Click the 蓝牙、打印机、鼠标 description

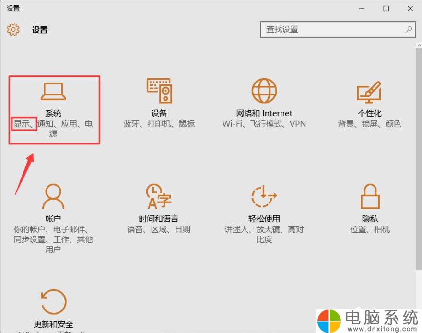click(x=159, y=124)
